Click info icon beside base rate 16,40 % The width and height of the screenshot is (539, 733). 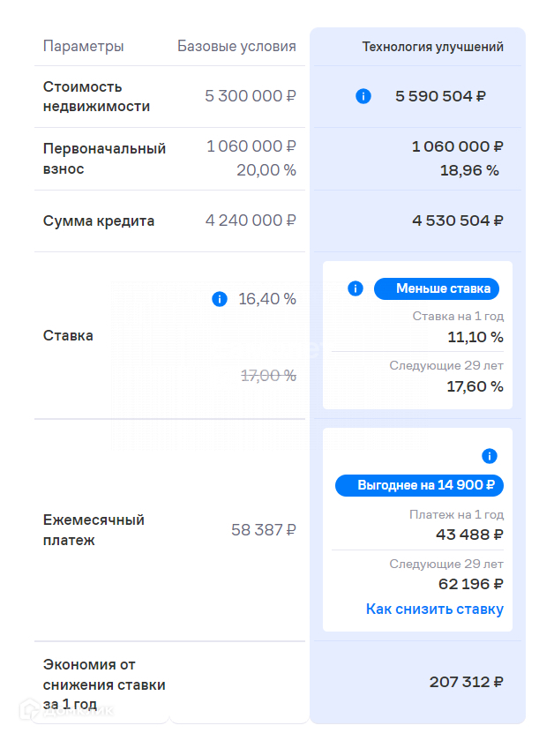(x=220, y=299)
